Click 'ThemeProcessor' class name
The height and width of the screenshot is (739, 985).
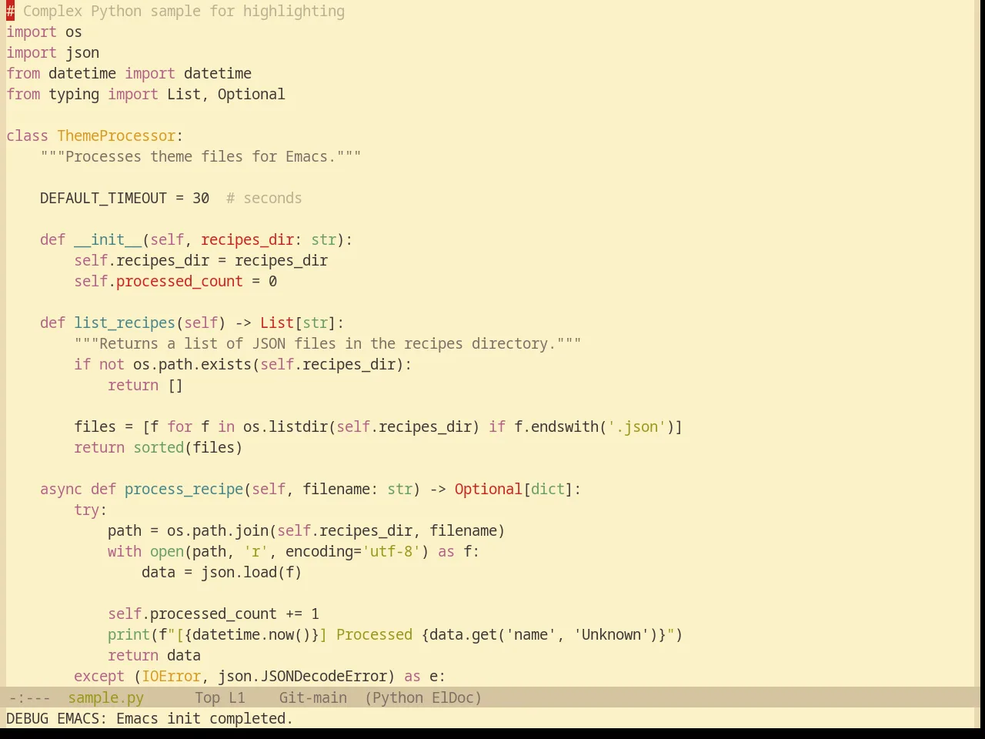[116, 135]
